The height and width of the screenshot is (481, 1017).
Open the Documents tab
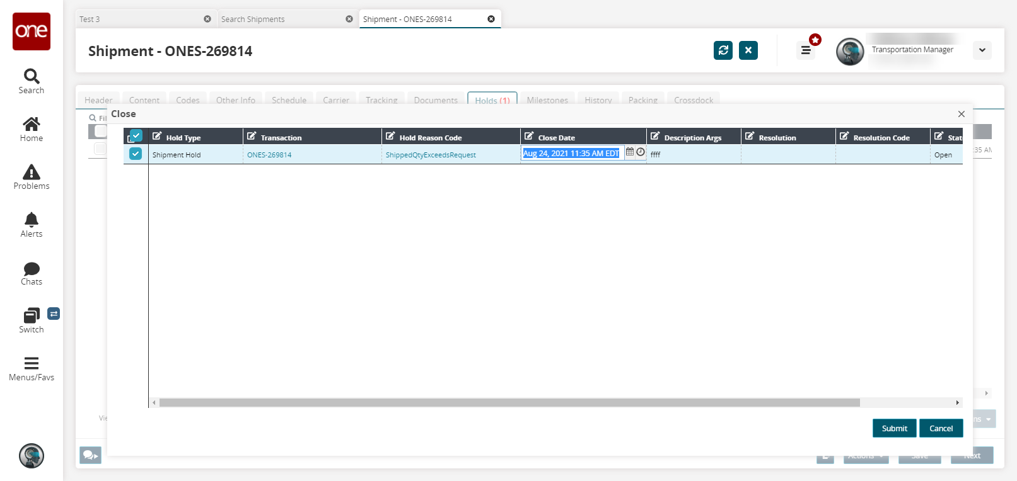(x=436, y=100)
